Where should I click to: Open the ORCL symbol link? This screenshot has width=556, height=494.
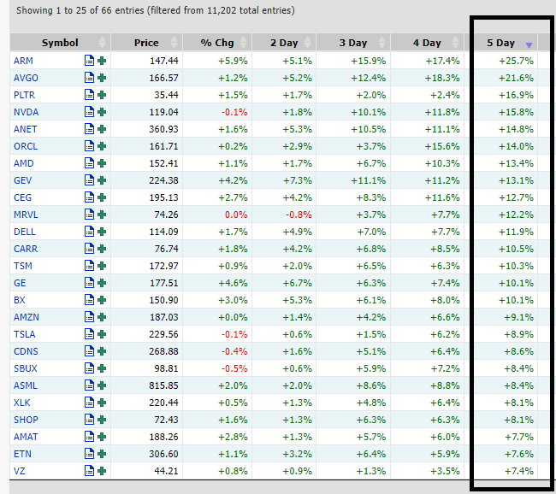tap(26, 146)
